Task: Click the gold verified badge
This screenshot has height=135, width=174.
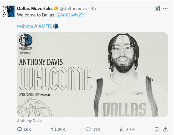Action: pos(56,8)
